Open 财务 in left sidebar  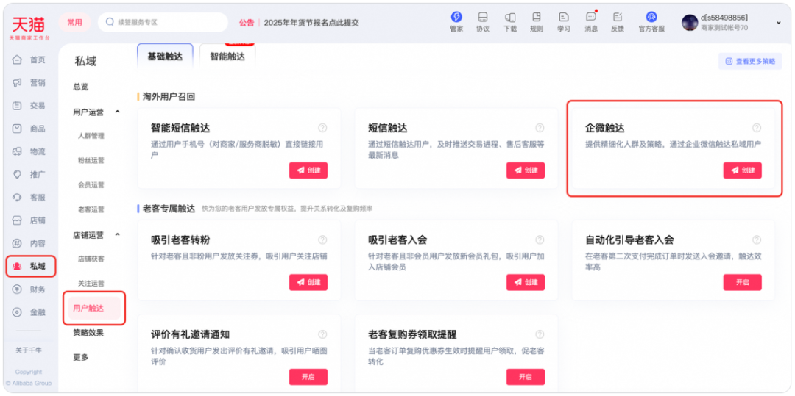[29, 289]
